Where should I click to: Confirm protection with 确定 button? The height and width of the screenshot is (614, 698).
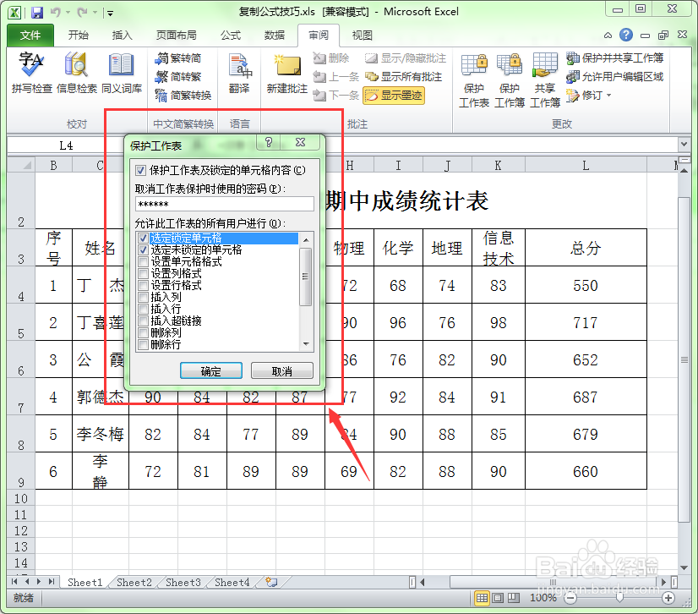211,371
